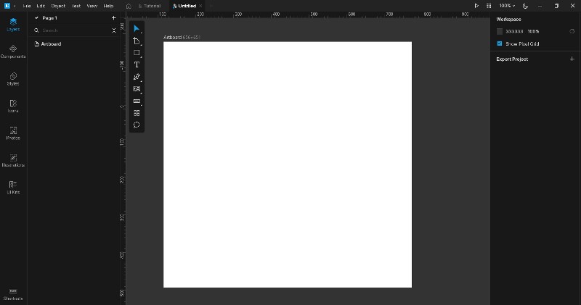
Task: Open the Help menu
Action: pyautogui.click(x=108, y=6)
